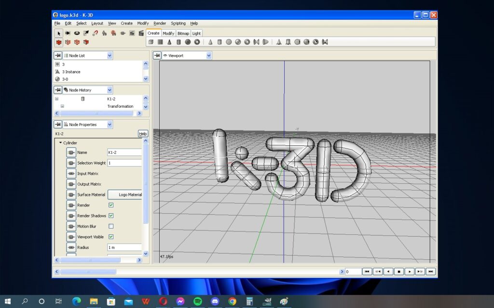The image size is (494, 308).
Task: Click the Logo Material button
Action: click(125, 194)
